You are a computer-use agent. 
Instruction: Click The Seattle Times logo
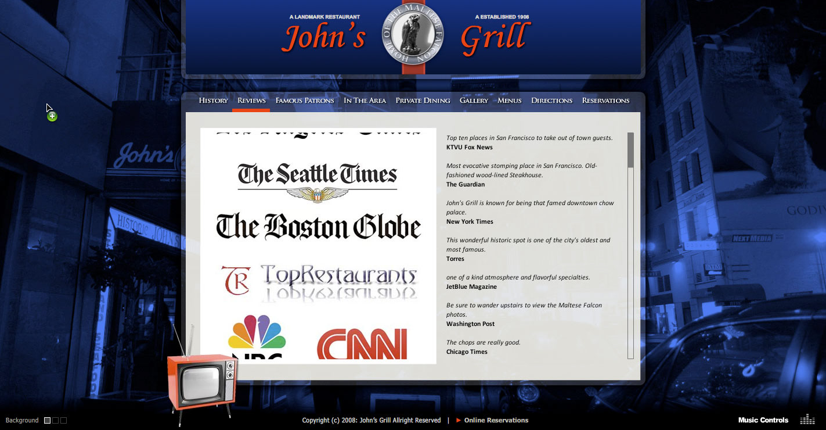(x=318, y=182)
